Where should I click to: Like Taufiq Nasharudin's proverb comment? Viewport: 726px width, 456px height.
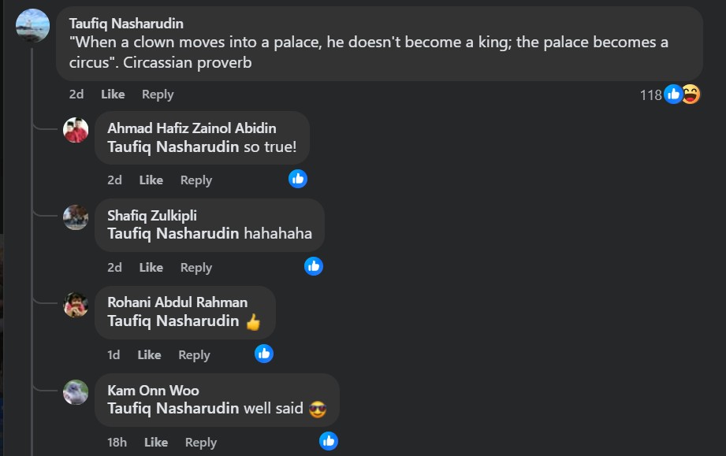click(113, 95)
